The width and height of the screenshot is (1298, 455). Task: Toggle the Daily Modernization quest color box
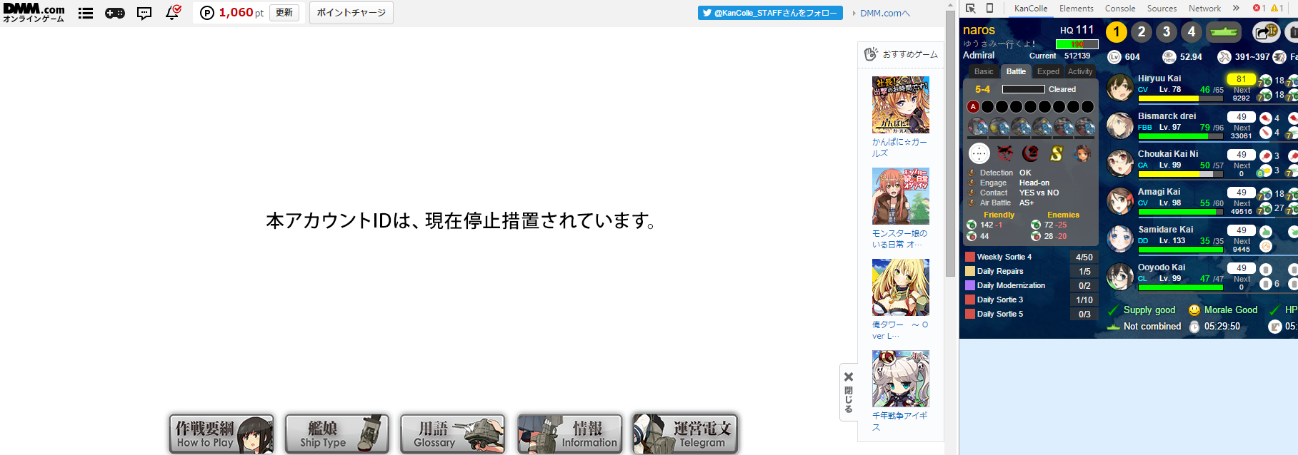click(x=970, y=285)
